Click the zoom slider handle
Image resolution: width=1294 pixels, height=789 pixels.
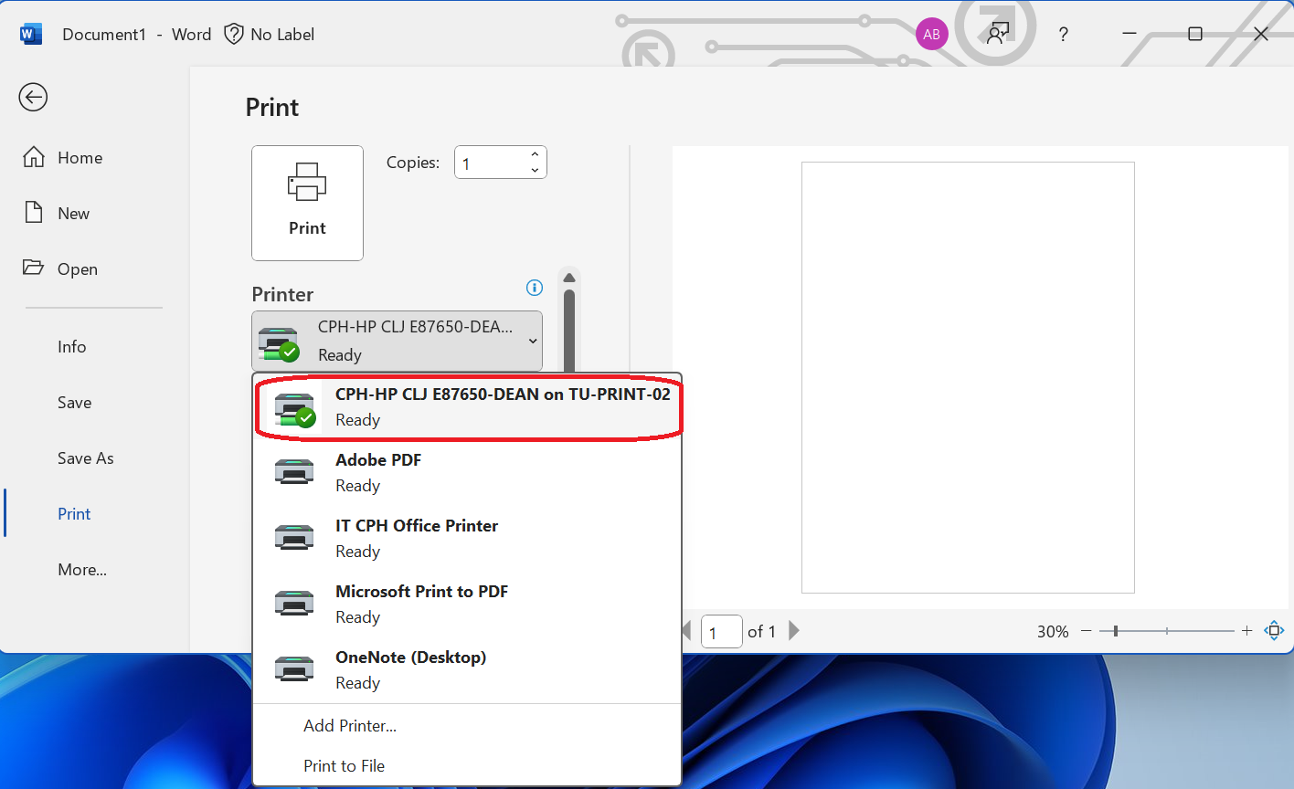[1116, 631]
